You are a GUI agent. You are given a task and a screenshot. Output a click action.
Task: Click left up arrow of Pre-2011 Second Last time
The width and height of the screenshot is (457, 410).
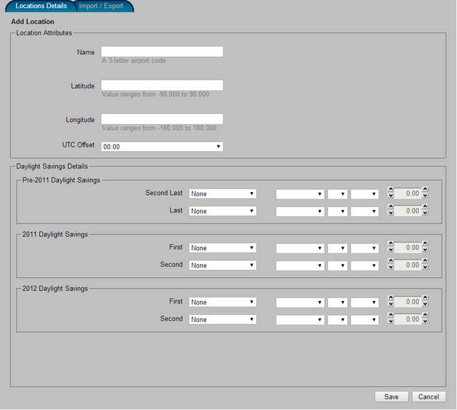coord(391,189)
